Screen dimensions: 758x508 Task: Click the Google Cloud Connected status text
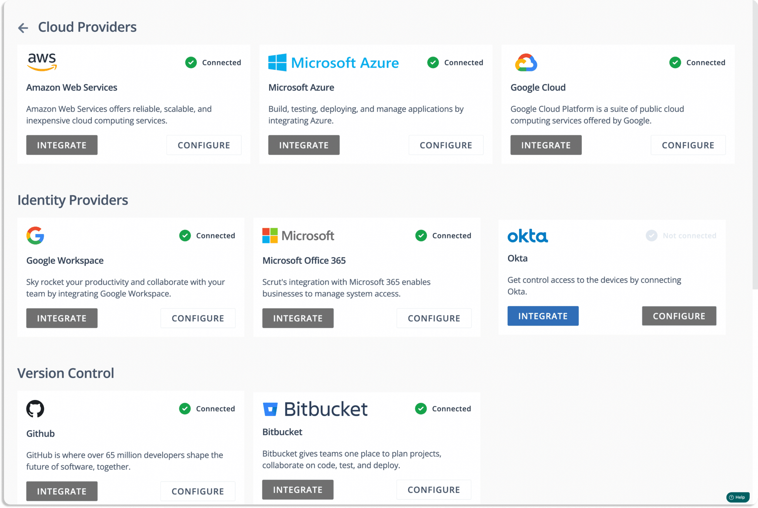[706, 62]
